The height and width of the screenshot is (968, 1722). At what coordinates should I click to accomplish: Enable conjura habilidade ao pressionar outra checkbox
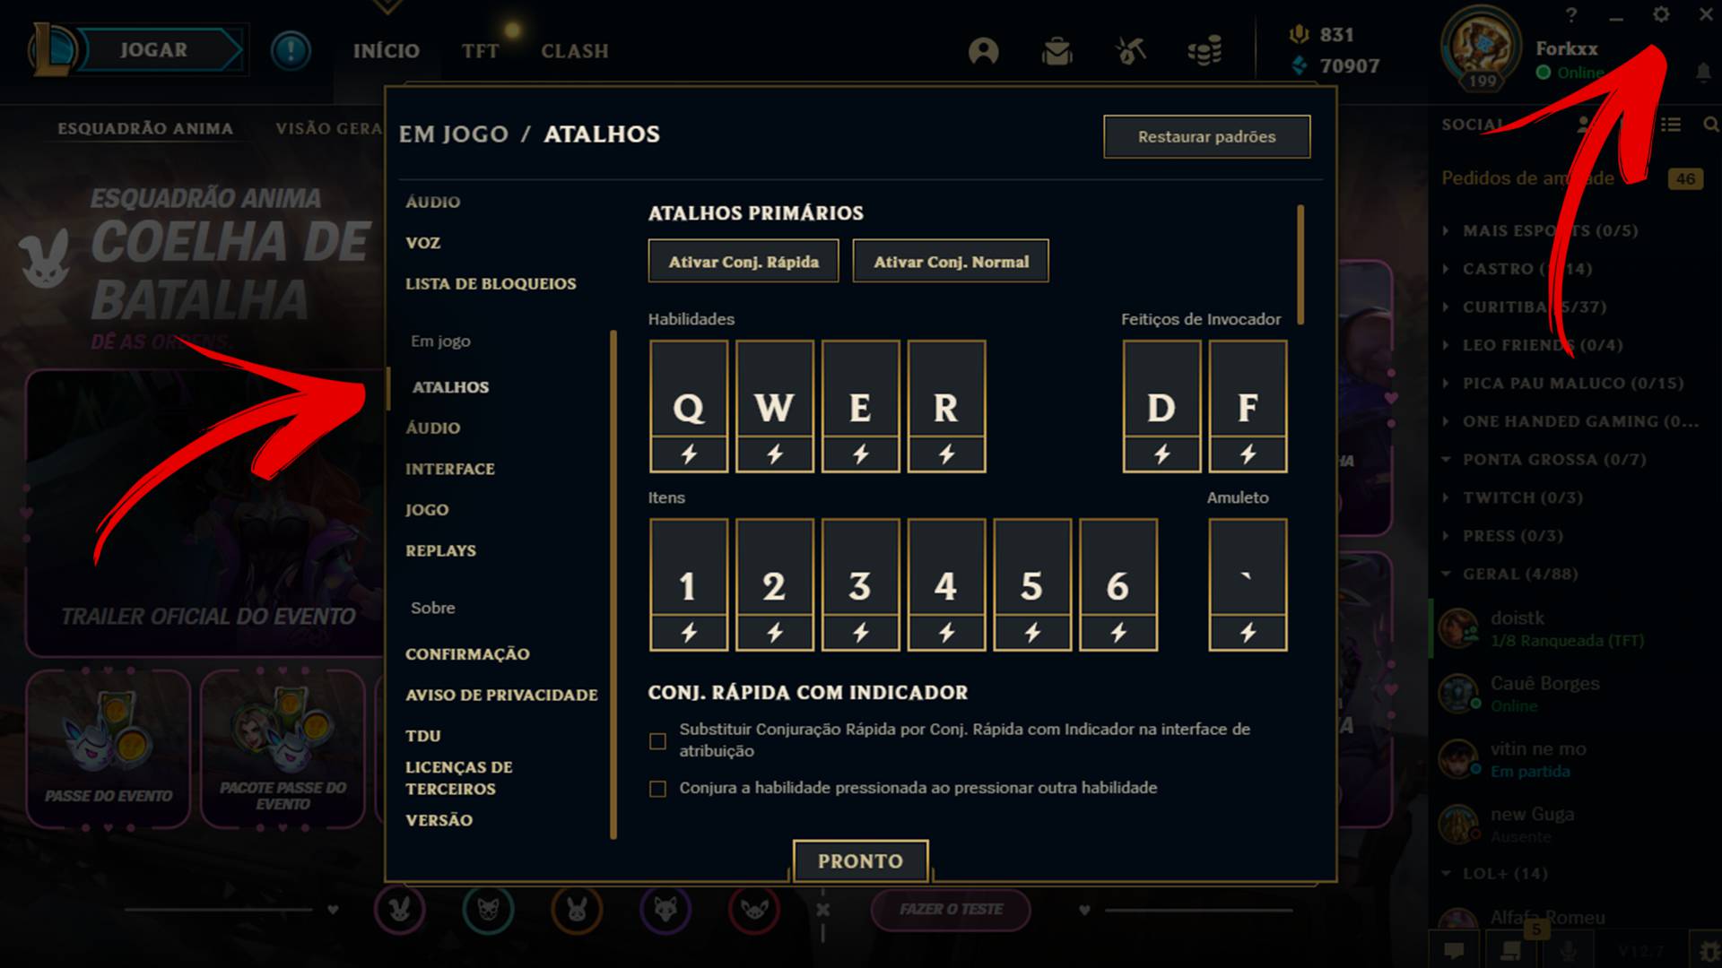tap(659, 787)
